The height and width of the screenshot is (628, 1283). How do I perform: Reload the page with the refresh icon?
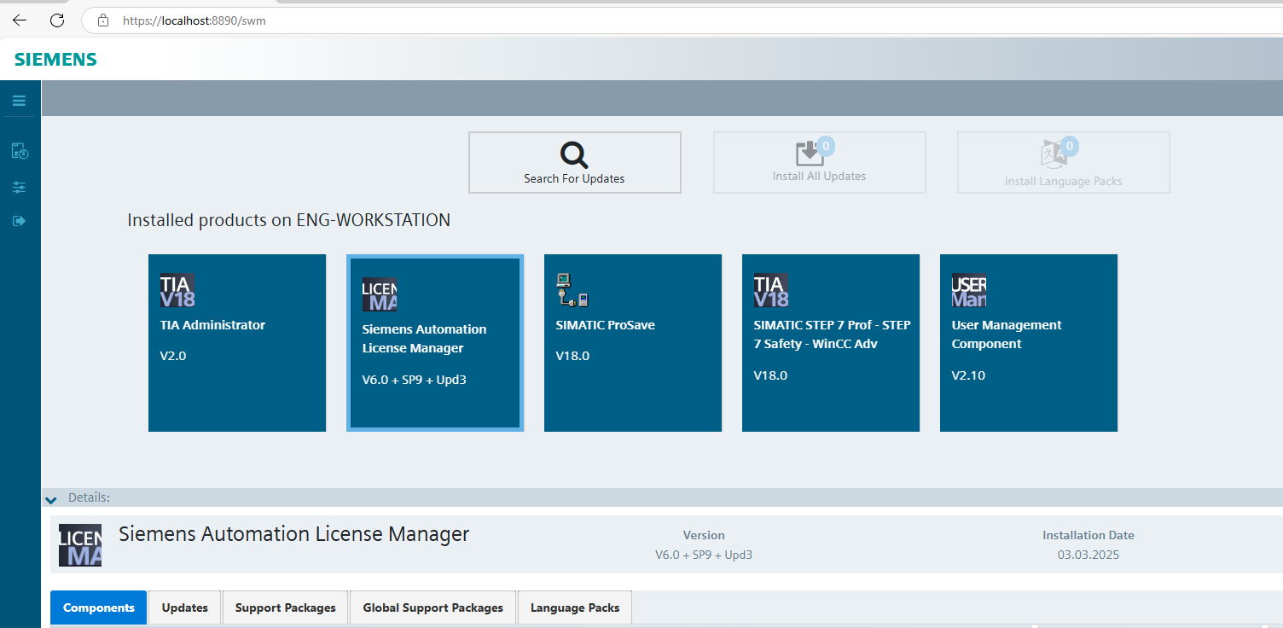click(x=57, y=20)
